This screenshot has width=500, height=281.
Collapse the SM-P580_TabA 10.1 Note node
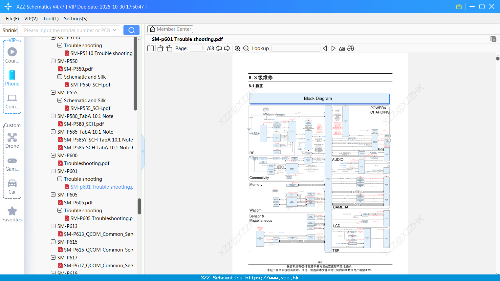click(53, 116)
